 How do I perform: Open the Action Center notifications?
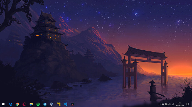pos(187,104)
